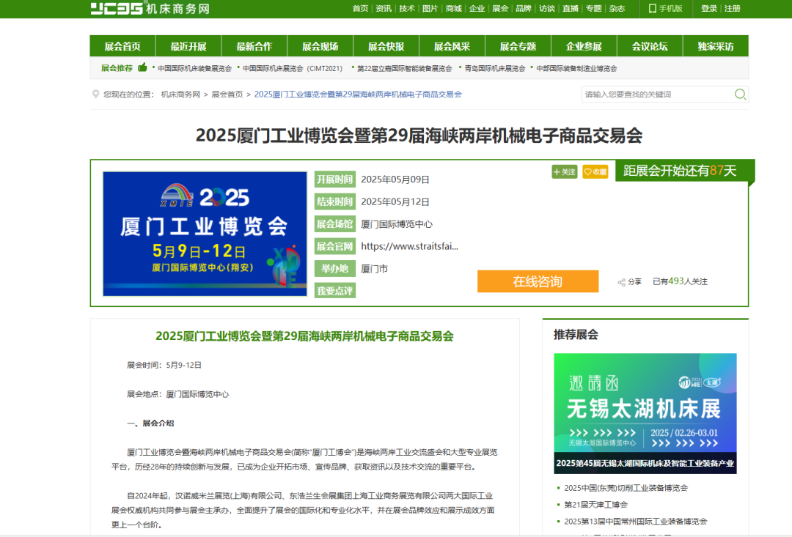Open 直播 in top navigation

(x=571, y=9)
